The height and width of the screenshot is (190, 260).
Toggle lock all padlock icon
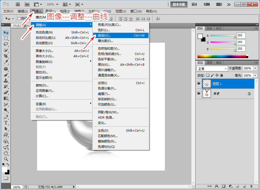coord(222,75)
